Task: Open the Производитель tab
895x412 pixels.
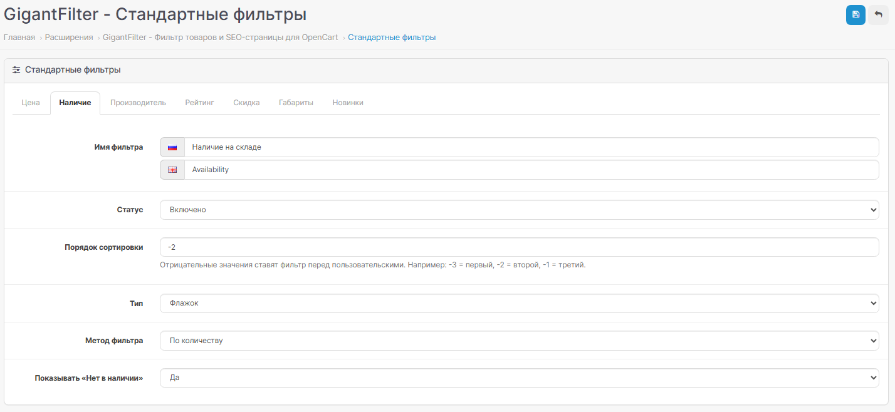Action: pos(138,103)
